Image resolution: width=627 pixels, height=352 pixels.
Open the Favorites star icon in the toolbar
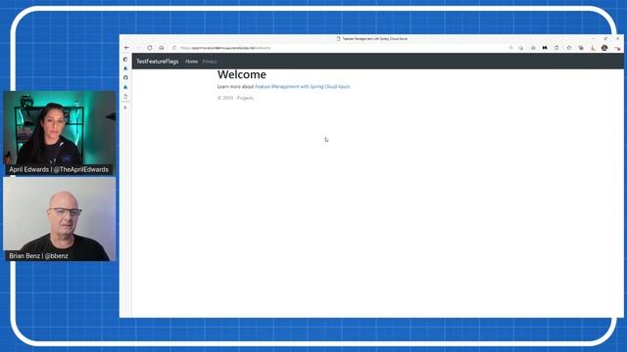coord(569,48)
